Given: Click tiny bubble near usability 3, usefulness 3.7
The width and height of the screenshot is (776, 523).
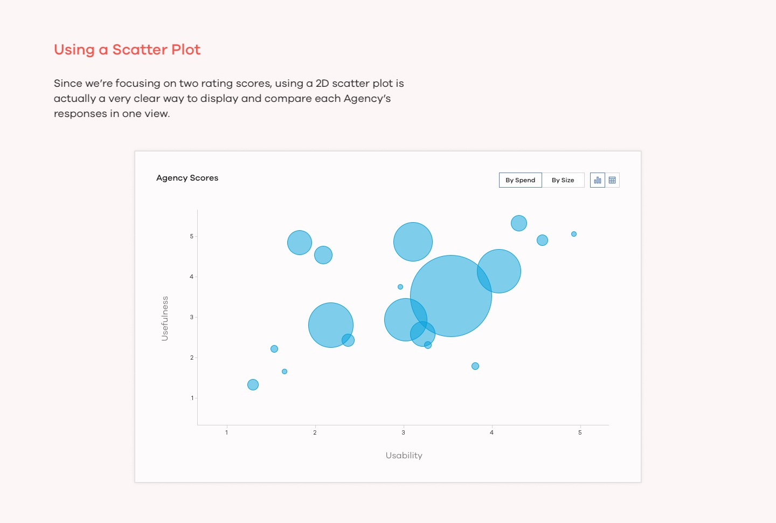Looking at the screenshot, I should pyautogui.click(x=400, y=287).
